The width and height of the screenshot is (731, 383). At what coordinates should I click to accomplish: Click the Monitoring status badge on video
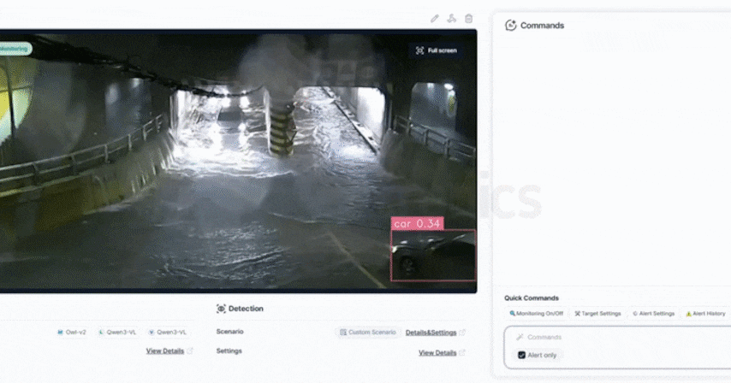[15, 50]
